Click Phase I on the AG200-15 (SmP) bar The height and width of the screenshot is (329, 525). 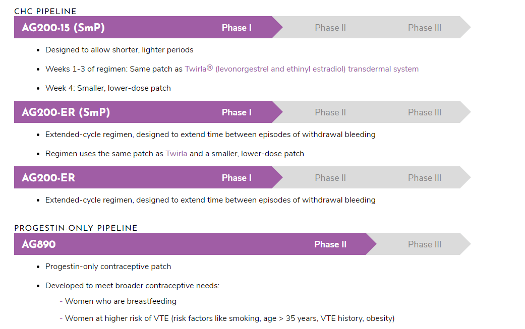237,28
